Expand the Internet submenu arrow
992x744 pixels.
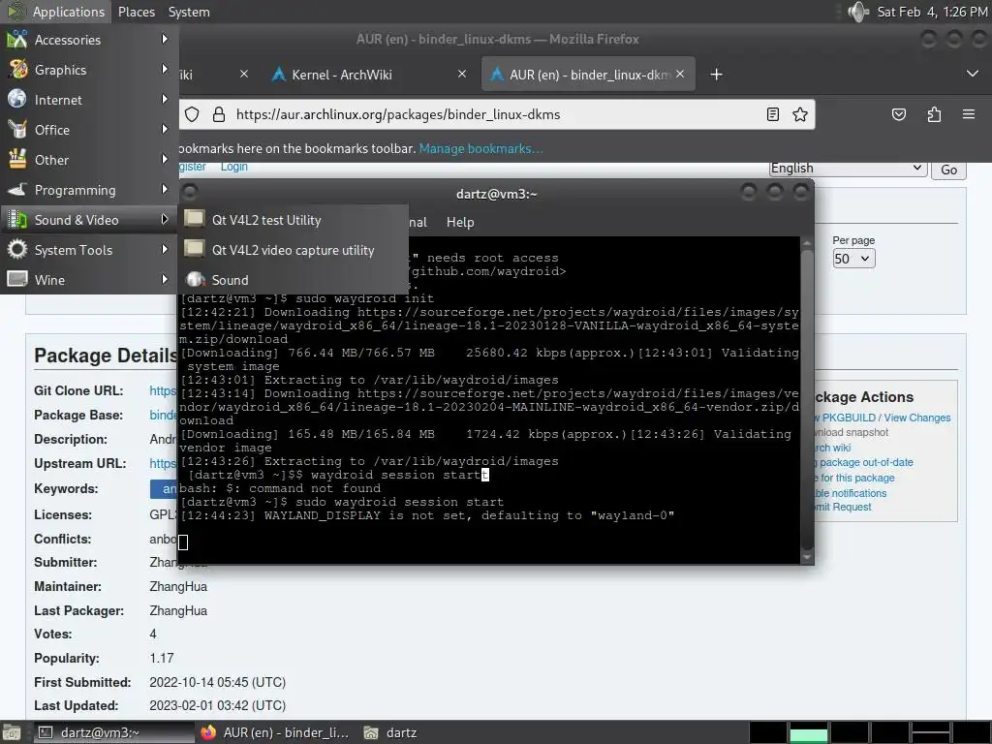pos(165,100)
